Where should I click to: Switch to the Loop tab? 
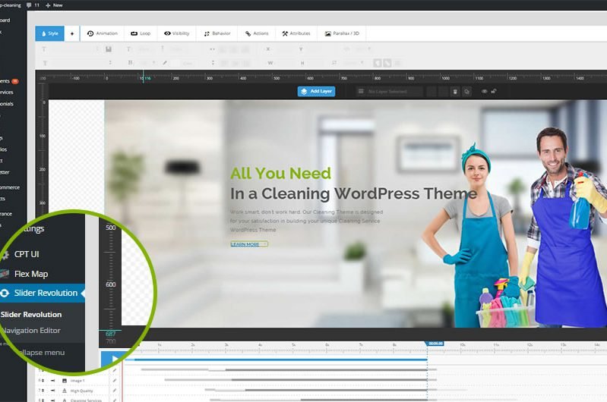tap(141, 33)
